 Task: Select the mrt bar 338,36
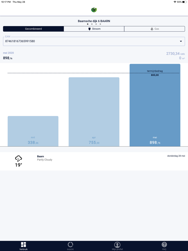coord(33,131)
